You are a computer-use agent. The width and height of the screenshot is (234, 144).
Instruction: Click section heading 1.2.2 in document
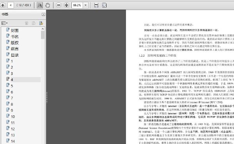158,56
